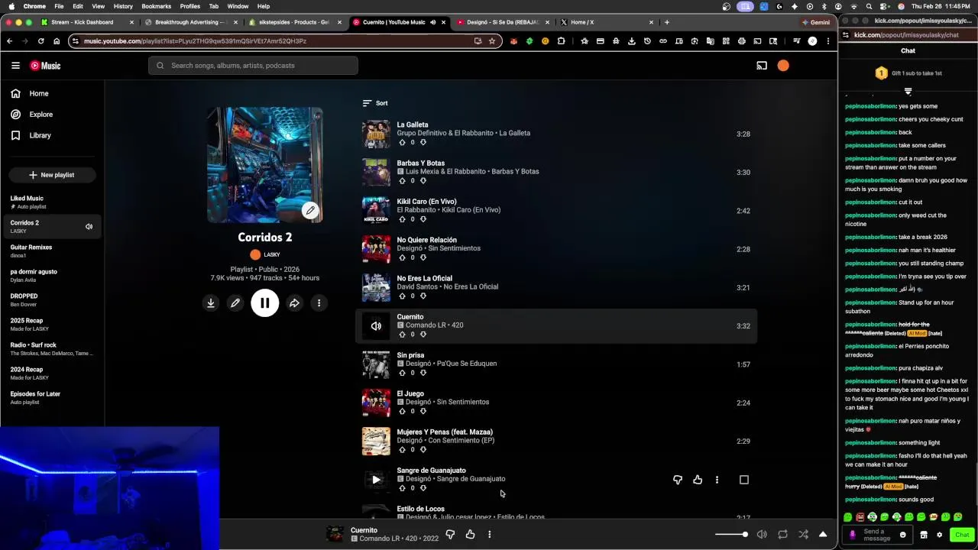Open pa dormir agusto playlist

coord(52,276)
